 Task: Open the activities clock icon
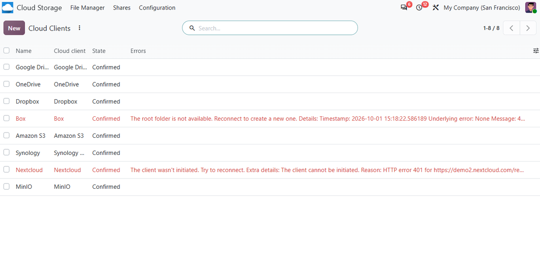[419, 8]
